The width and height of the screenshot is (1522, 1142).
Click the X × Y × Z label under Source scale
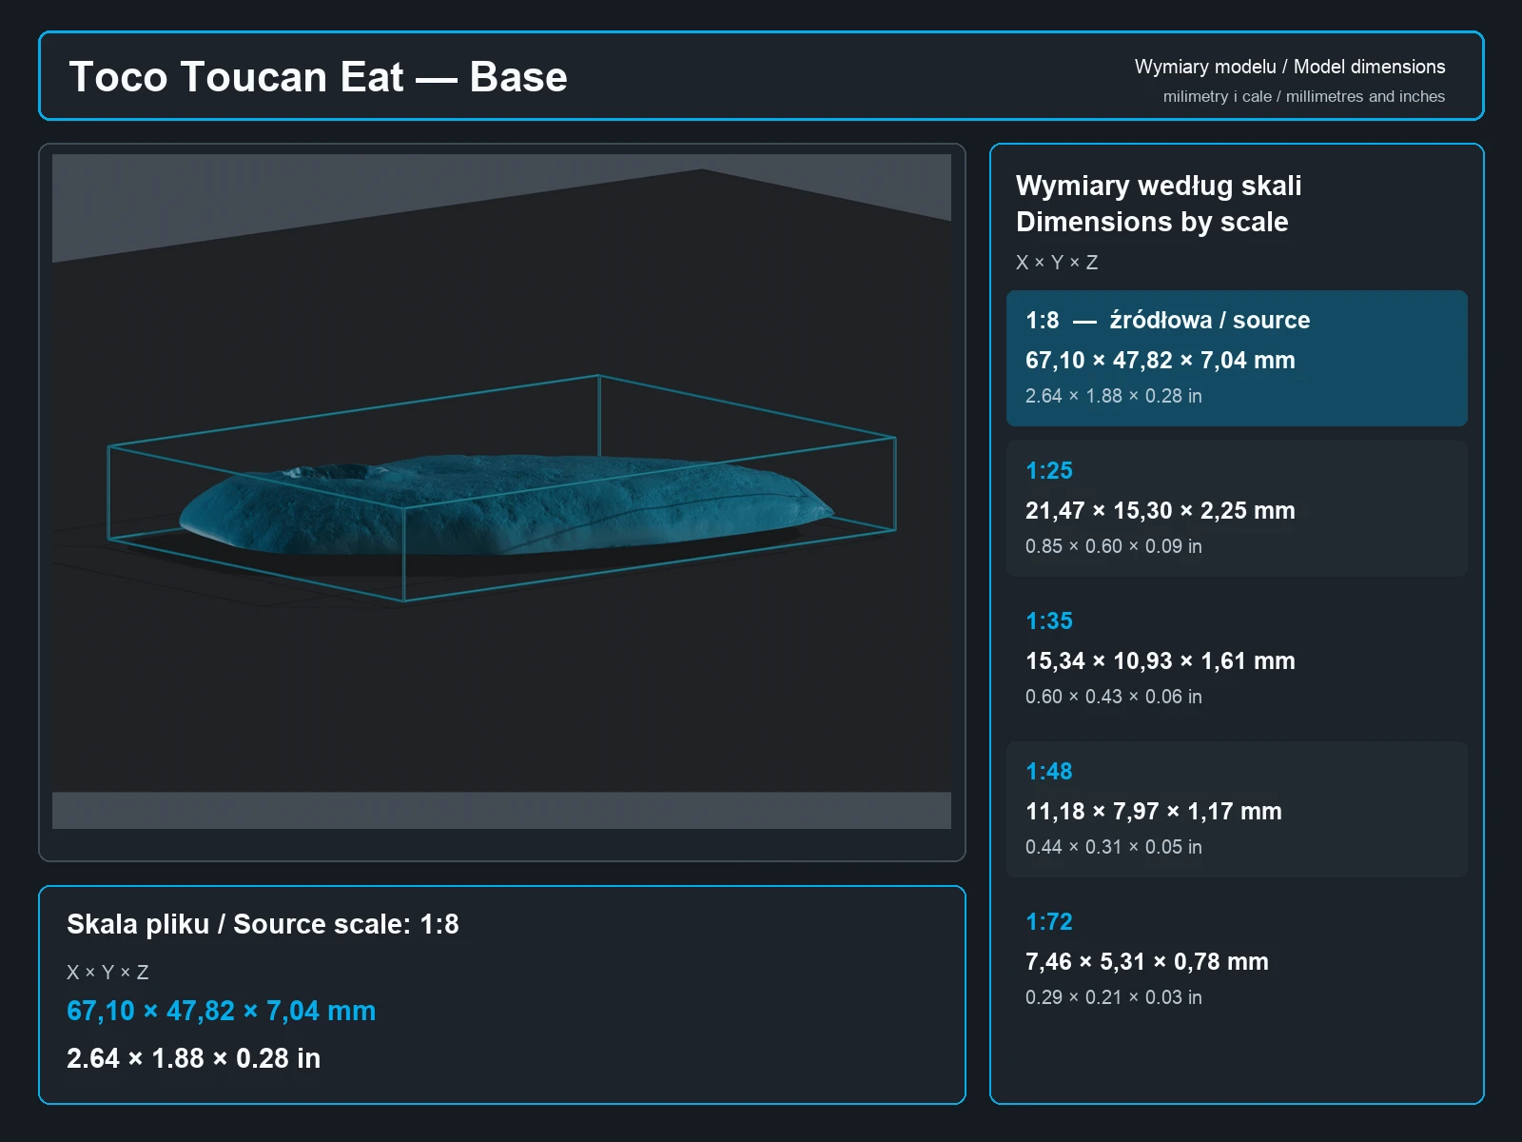pos(107,973)
